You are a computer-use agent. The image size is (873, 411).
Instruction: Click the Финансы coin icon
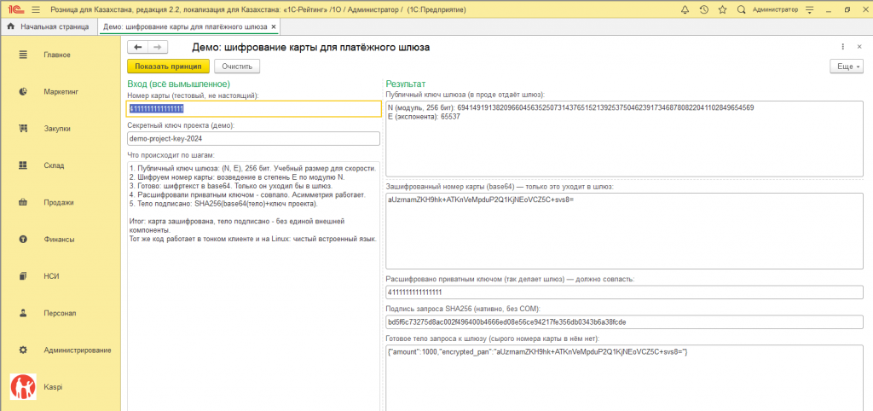click(x=23, y=240)
